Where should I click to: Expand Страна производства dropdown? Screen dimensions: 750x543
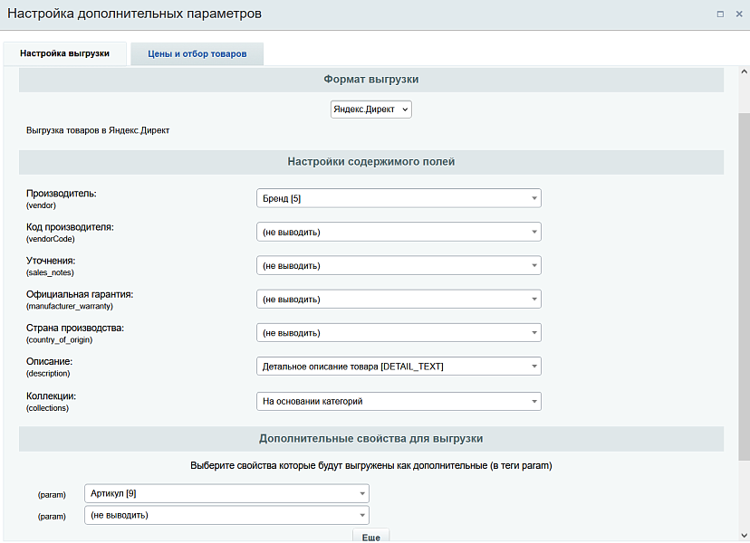pos(399,332)
